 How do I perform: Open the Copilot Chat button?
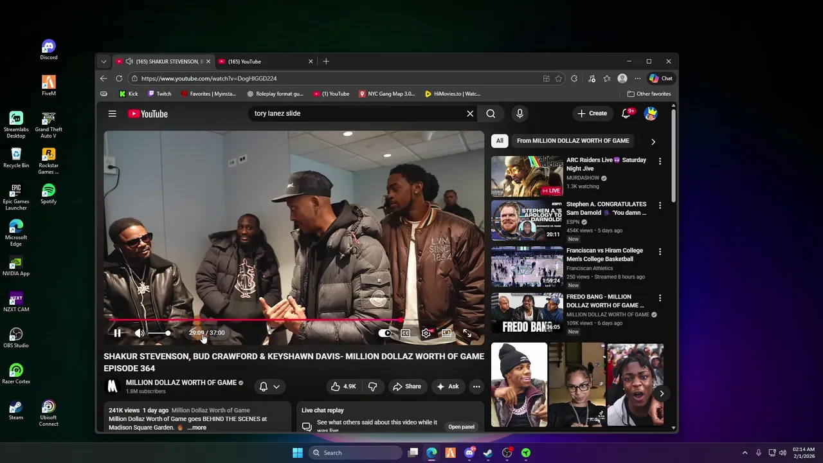click(x=661, y=78)
